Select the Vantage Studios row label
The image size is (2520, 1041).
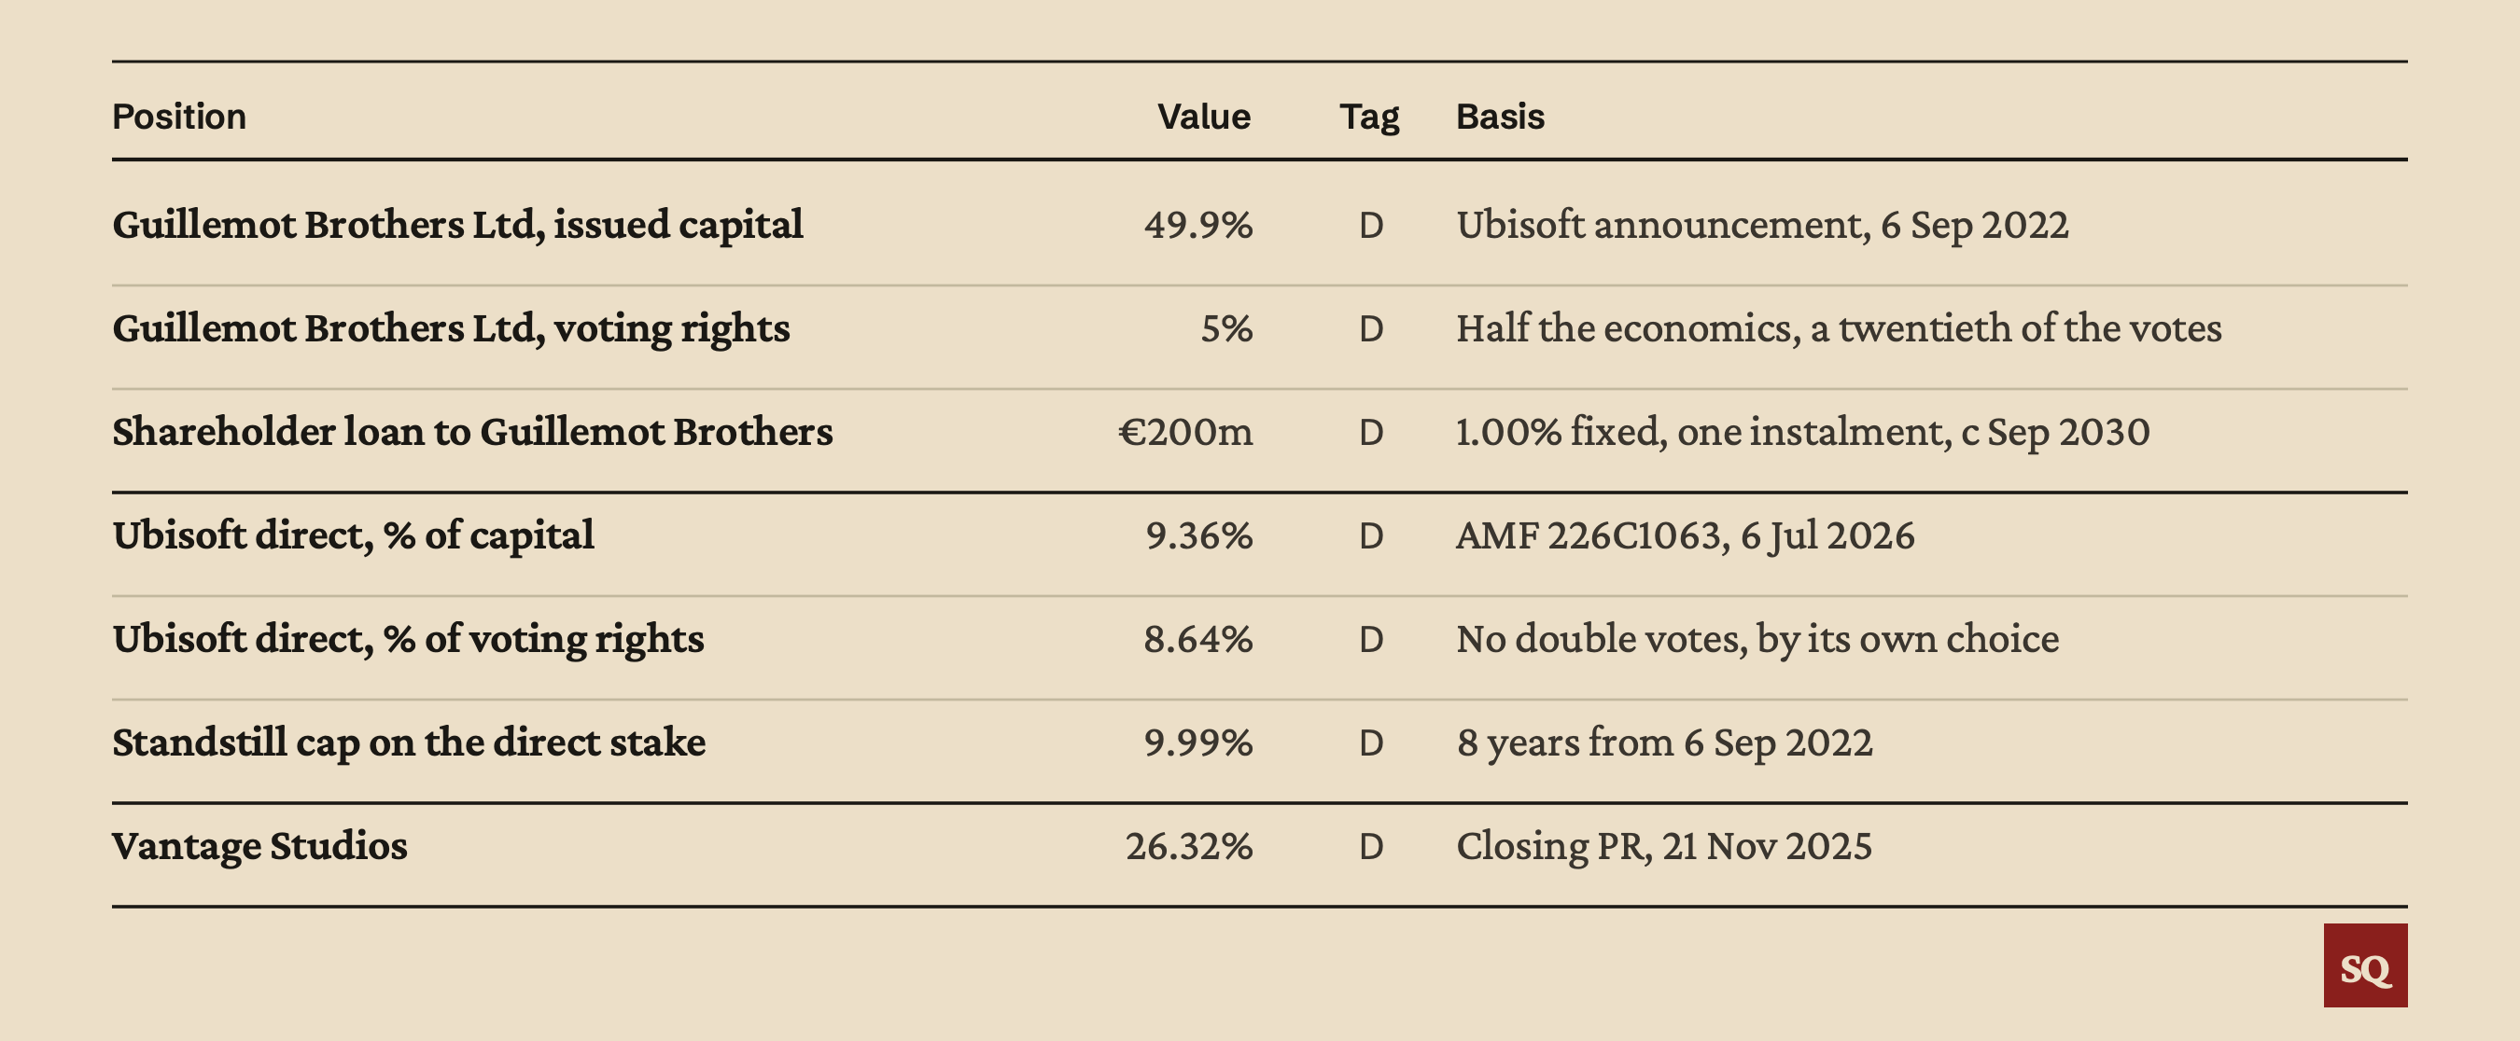(259, 845)
